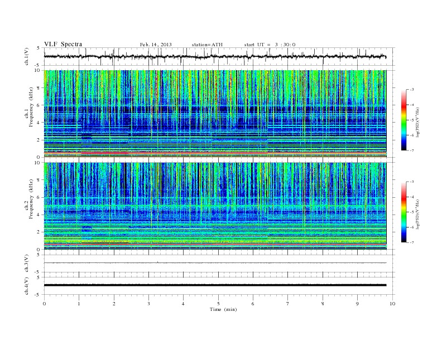The height and width of the screenshot is (341, 442).
Task: Click the "station=ATH" header label
Action: coord(207,45)
